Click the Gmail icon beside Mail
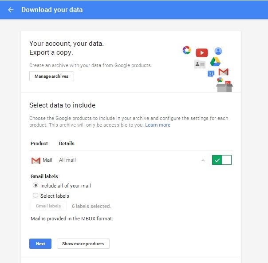 [36, 160]
